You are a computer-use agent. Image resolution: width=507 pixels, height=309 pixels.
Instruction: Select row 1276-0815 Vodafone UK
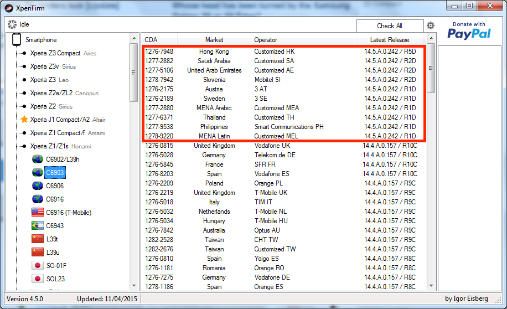(284, 146)
